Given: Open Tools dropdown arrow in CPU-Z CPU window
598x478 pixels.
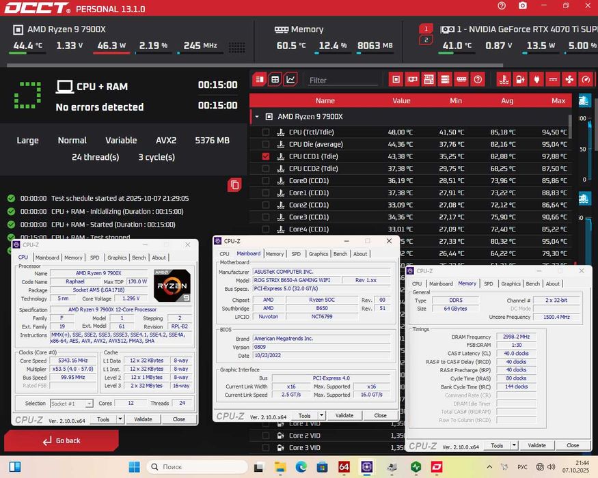Looking at the screenshot, I should (120, 419).
